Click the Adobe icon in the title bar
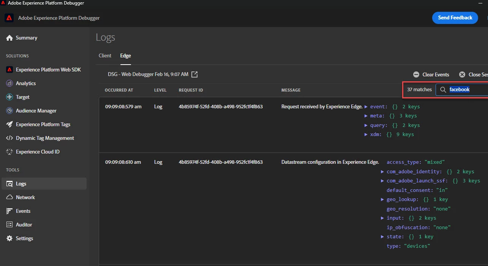 3,3
